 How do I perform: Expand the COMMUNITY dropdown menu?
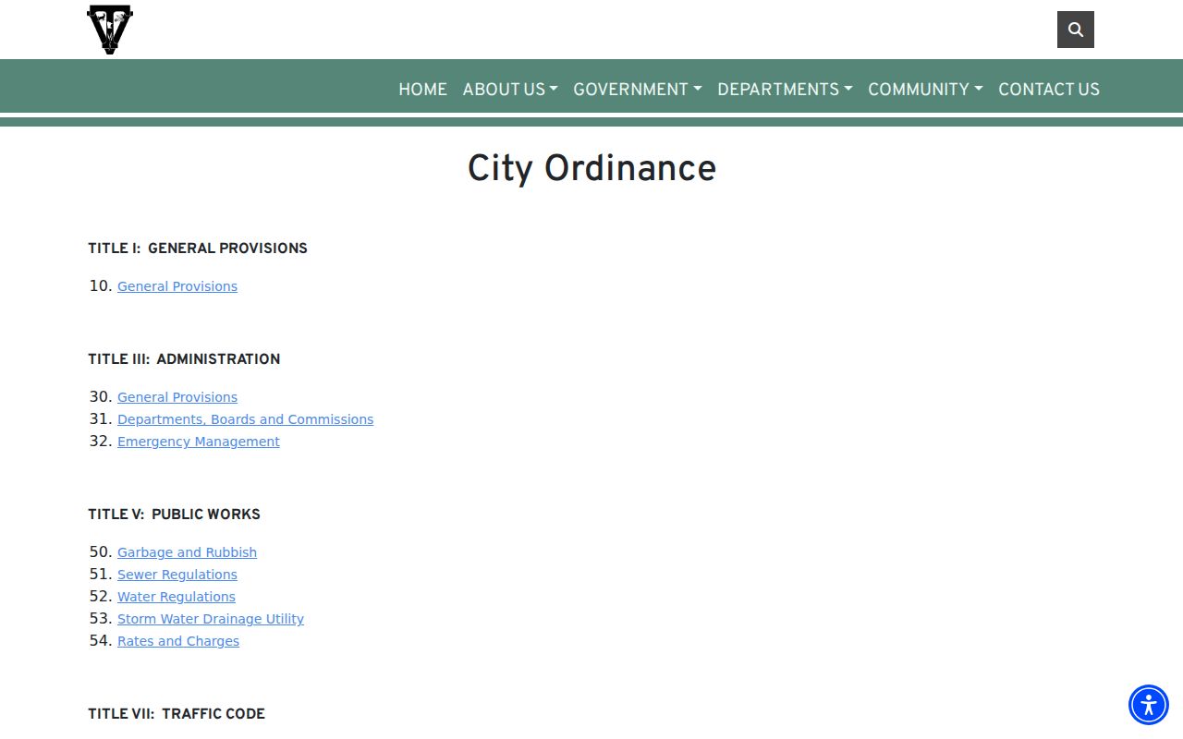925,90
